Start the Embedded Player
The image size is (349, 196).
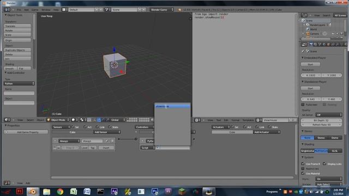click(x=310, y=64)
